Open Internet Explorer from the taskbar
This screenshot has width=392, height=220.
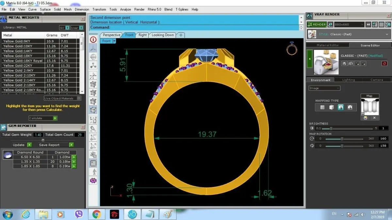pyautogui.click(x=25, y=214)
